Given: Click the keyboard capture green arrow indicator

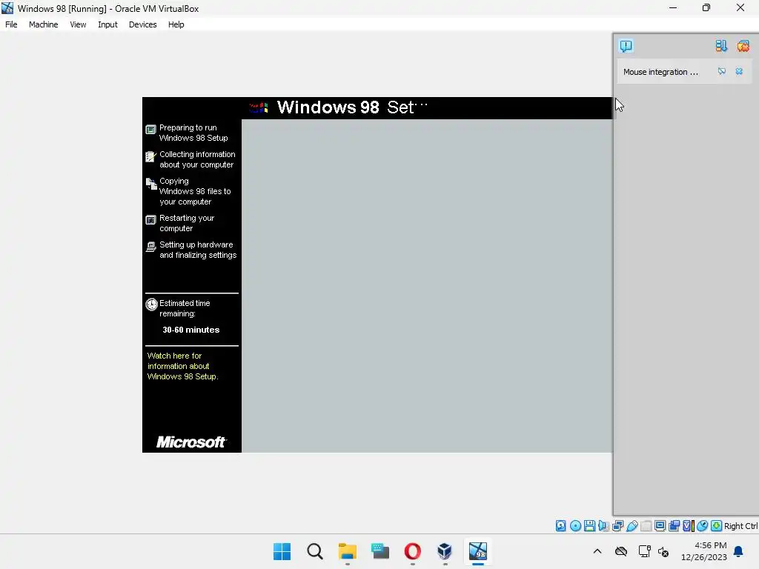Looking at the screenshot, I should point(717,526).
